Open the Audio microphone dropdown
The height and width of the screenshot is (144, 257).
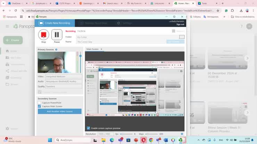tap(64, 81)
